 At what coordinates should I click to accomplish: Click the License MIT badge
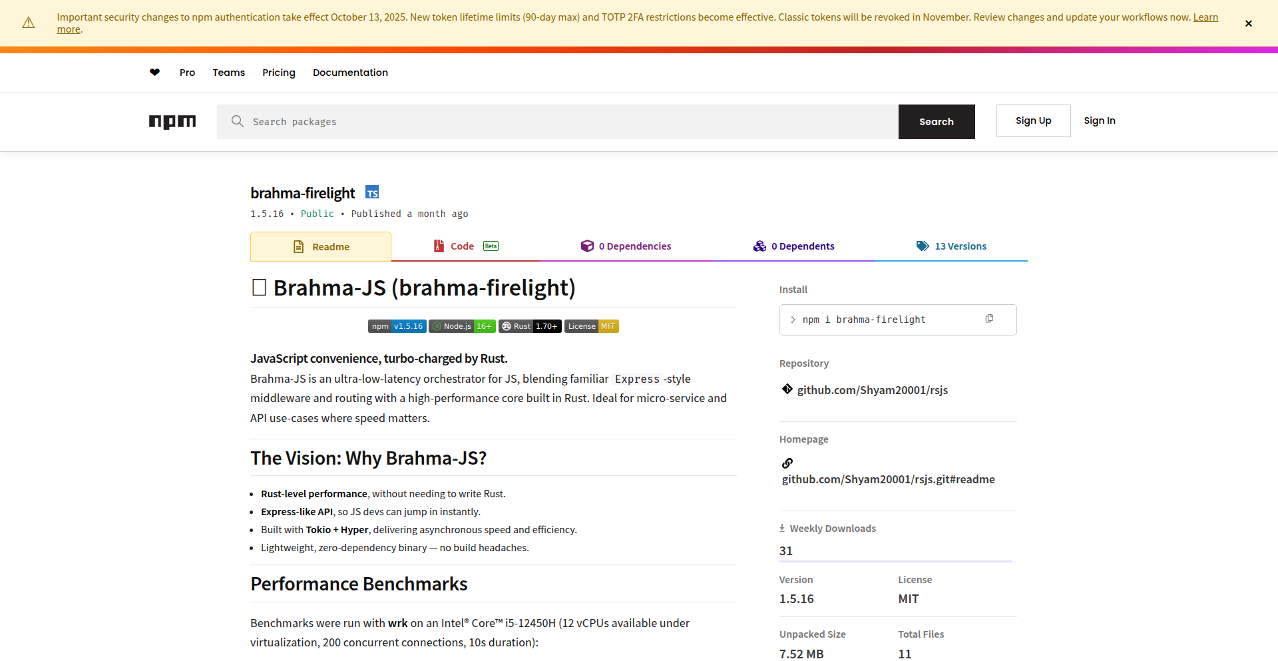[591, 326]
